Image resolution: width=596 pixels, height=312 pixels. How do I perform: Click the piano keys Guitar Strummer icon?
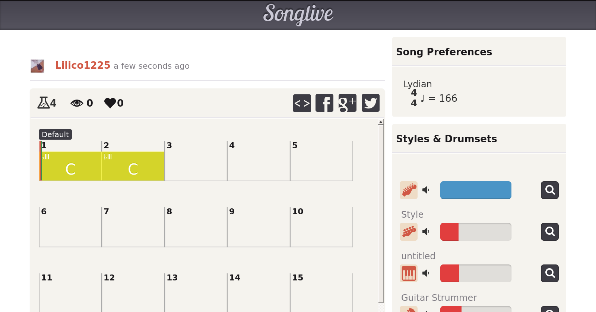click(x=409, y=273)
